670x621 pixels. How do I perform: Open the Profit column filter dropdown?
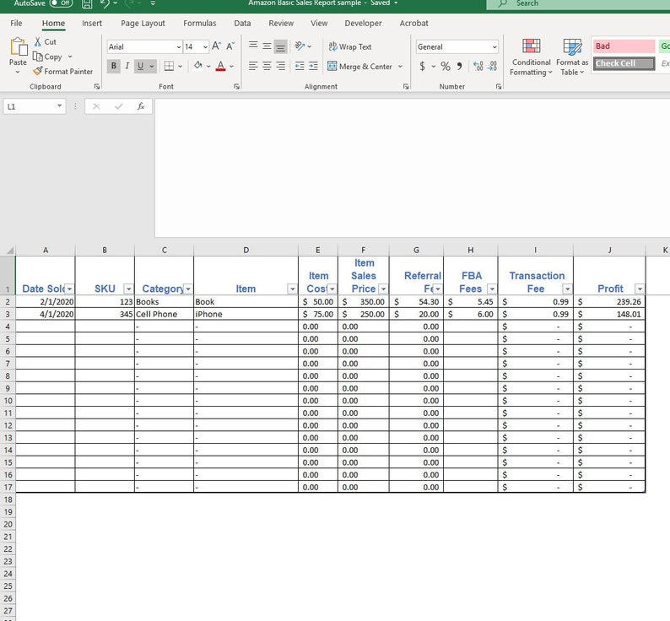point(640,289)
